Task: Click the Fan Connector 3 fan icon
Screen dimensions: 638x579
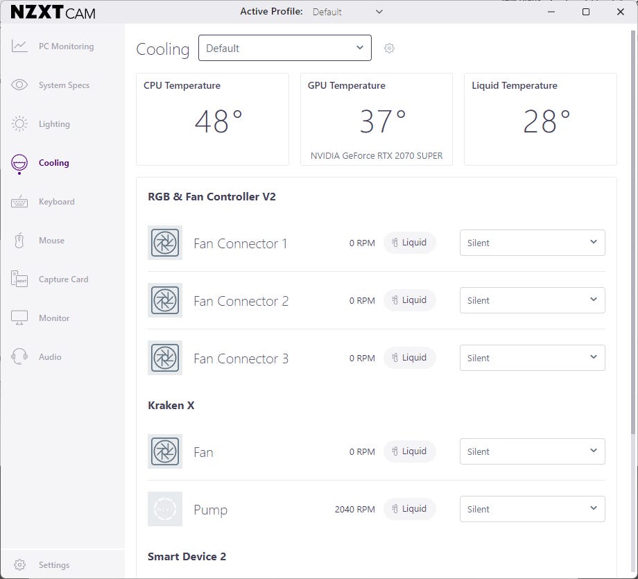Action: 165,358
